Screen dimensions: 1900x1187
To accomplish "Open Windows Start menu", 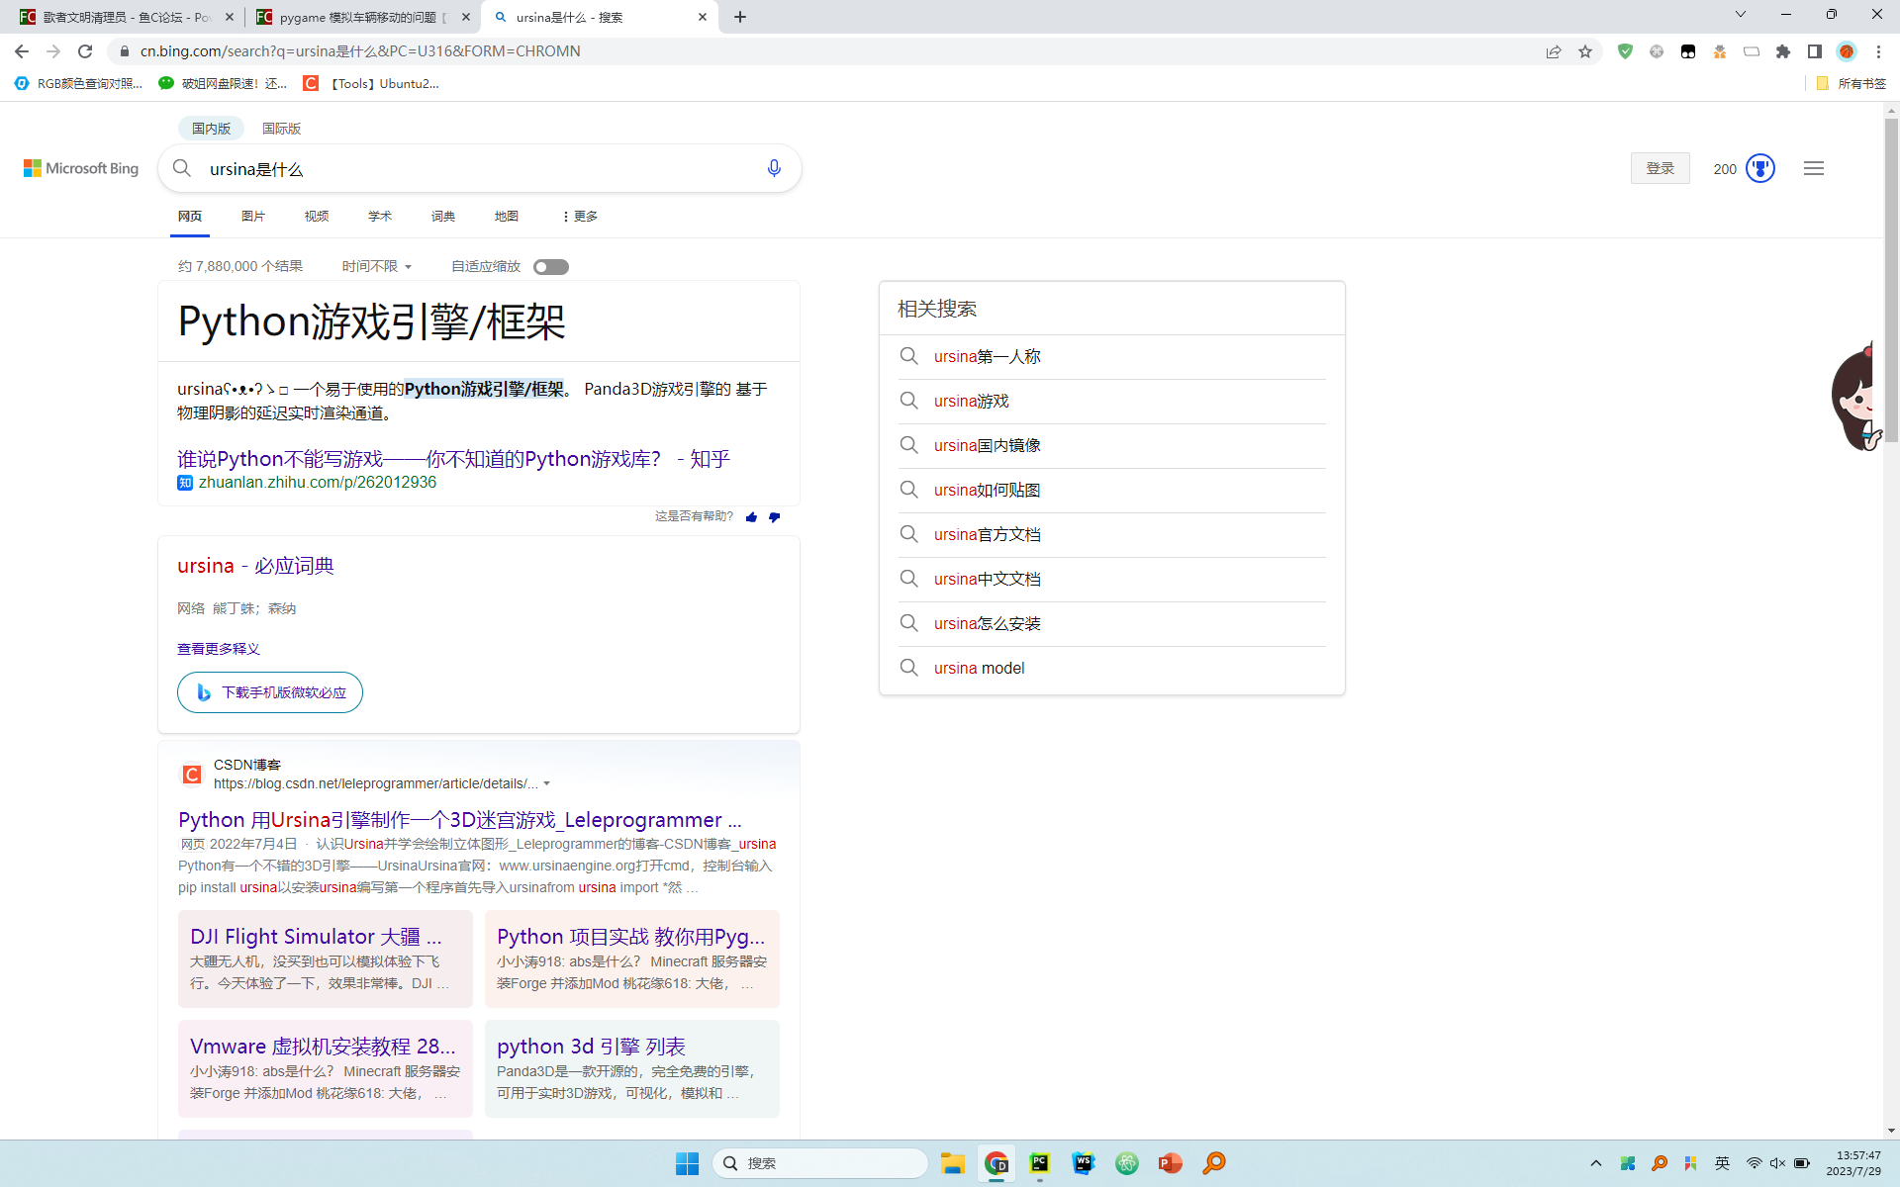I will pyautogui.click(x=687, y=1163).
